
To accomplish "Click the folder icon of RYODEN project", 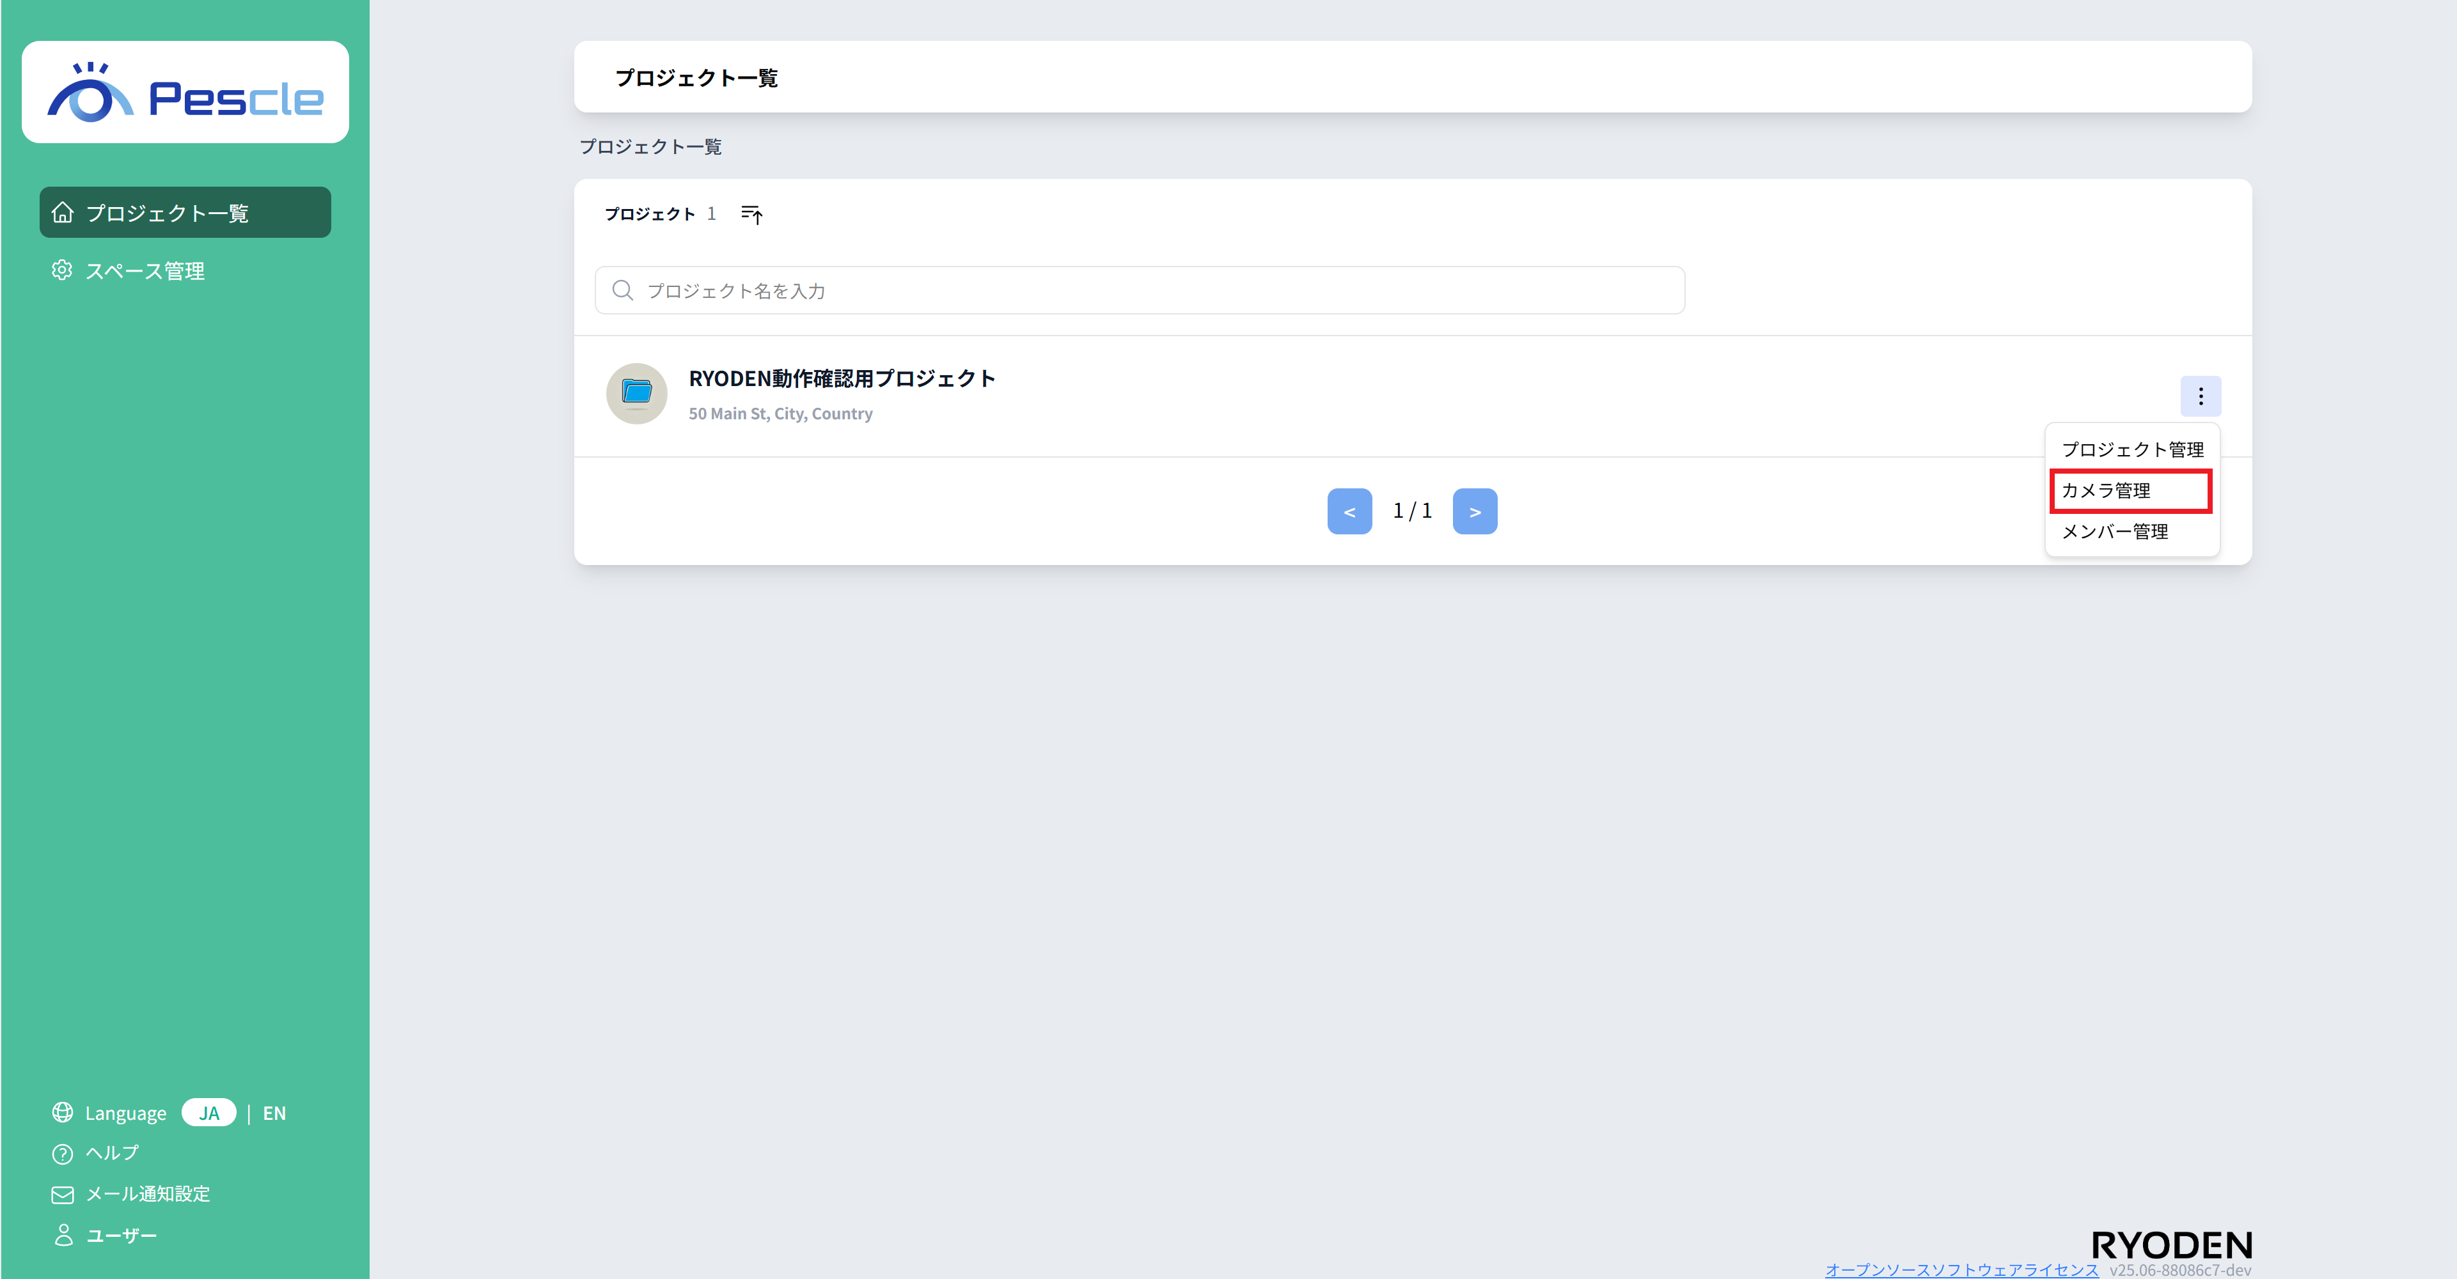I will point(635,392).
